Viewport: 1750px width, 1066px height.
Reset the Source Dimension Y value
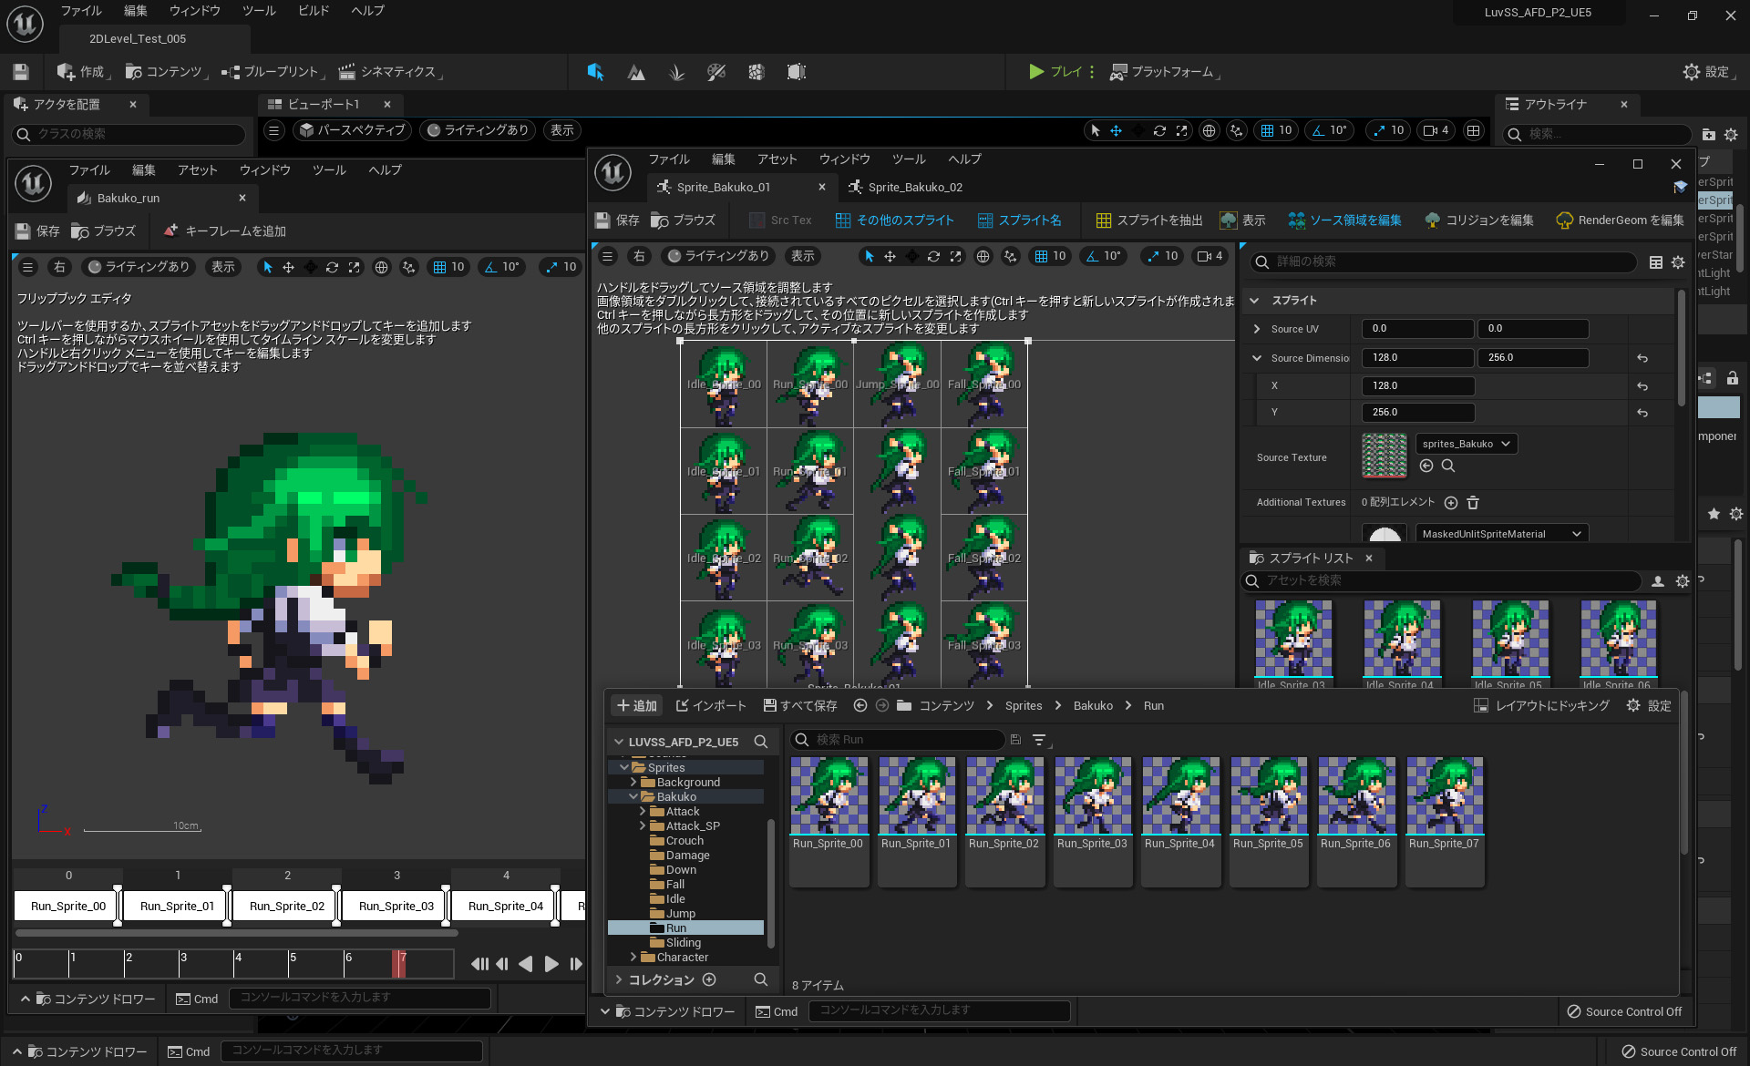(x=1642, y=413)
